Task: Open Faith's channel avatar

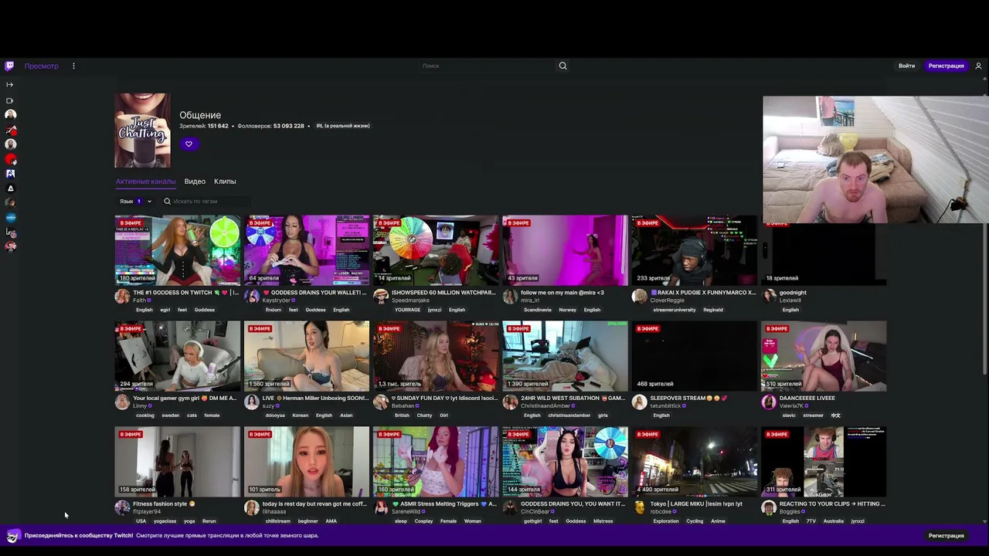Action: 122,297
